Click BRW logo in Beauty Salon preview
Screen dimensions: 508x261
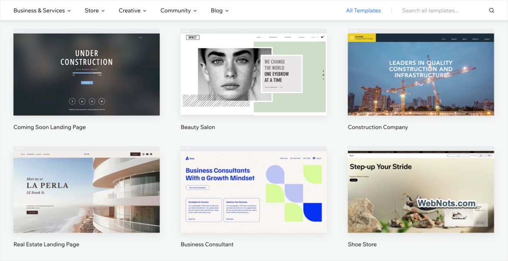pos(193,37)
